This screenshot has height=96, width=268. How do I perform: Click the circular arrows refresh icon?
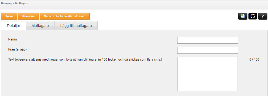[253, 16]
